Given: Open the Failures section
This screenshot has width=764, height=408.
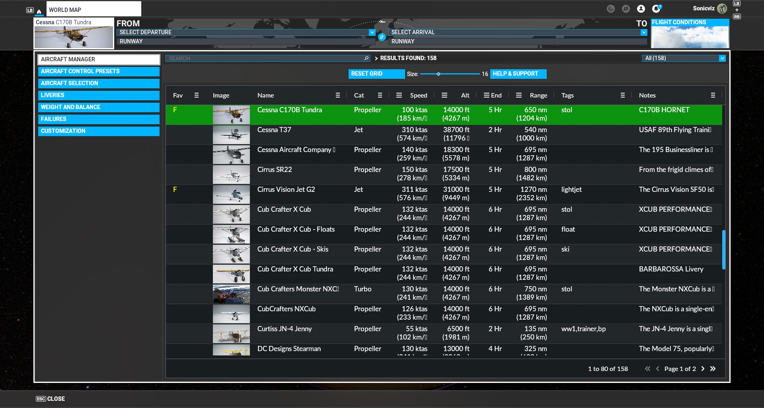Looking at the screenshot, I should pyautogui.click(x=99, y=119).
